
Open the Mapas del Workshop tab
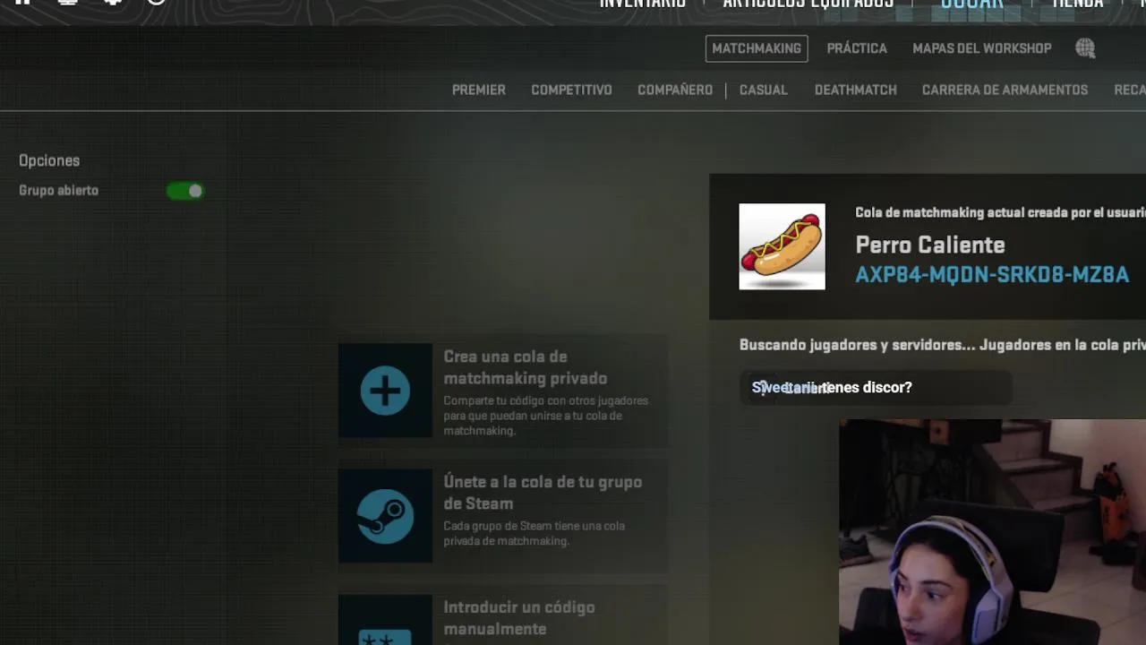[x=982, y=48]
